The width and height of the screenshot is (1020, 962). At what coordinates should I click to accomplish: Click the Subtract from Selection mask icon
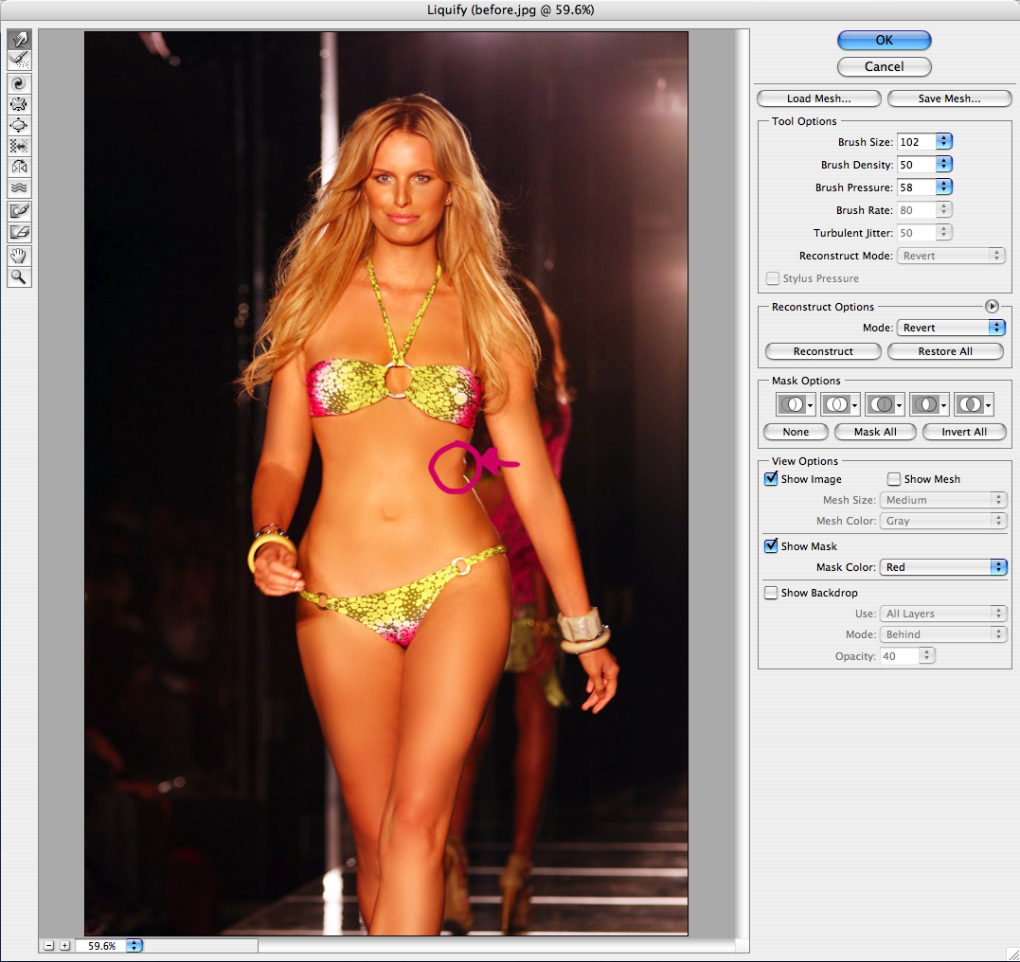click(884, 404)
